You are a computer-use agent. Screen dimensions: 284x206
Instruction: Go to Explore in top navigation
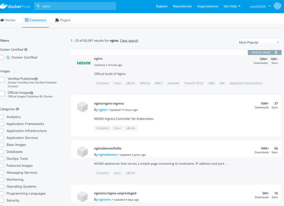162,6
